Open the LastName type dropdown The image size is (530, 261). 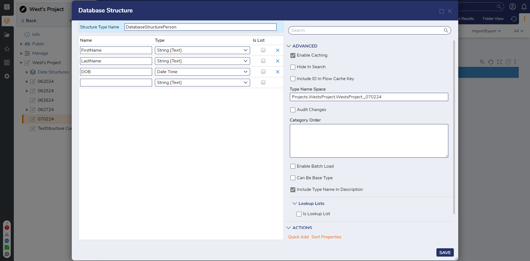click(202, 61)
